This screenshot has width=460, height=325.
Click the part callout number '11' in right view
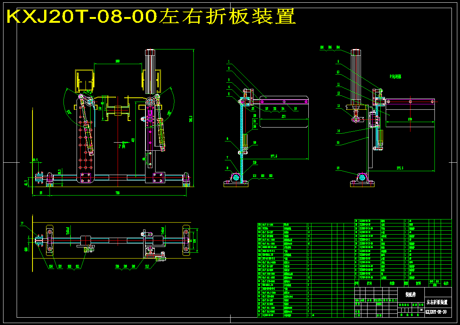[338, 84]
